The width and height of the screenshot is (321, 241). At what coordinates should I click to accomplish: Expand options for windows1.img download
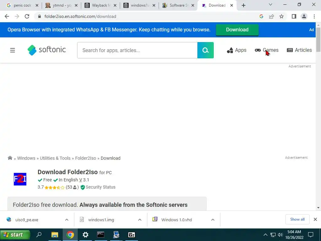[140, 220]
